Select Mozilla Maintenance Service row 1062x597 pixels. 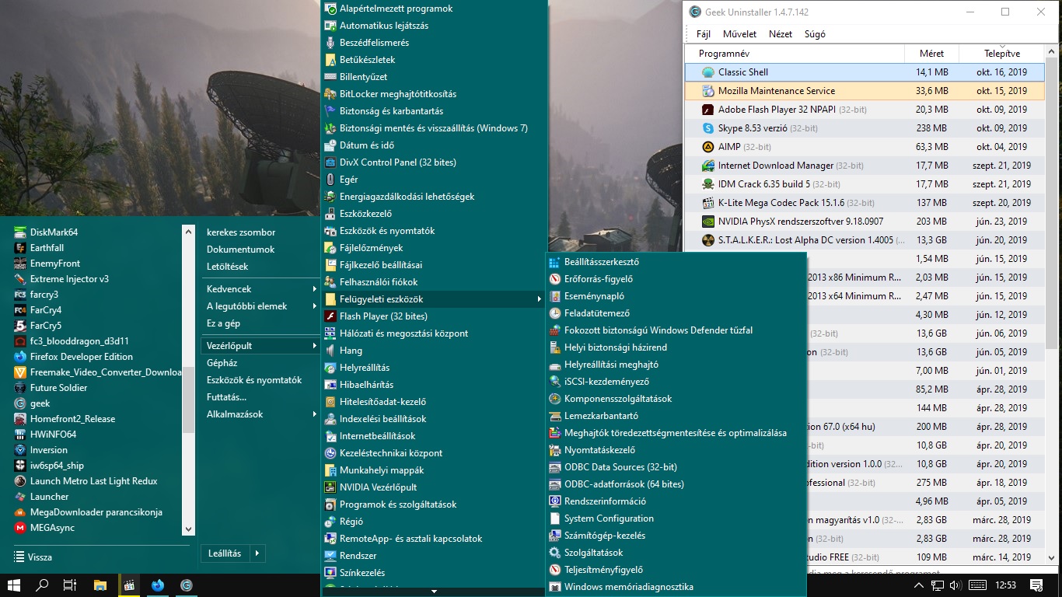865,91
